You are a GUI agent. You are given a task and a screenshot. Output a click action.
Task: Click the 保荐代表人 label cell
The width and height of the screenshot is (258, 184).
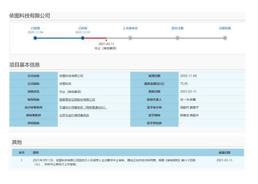(x=154, y=100)
